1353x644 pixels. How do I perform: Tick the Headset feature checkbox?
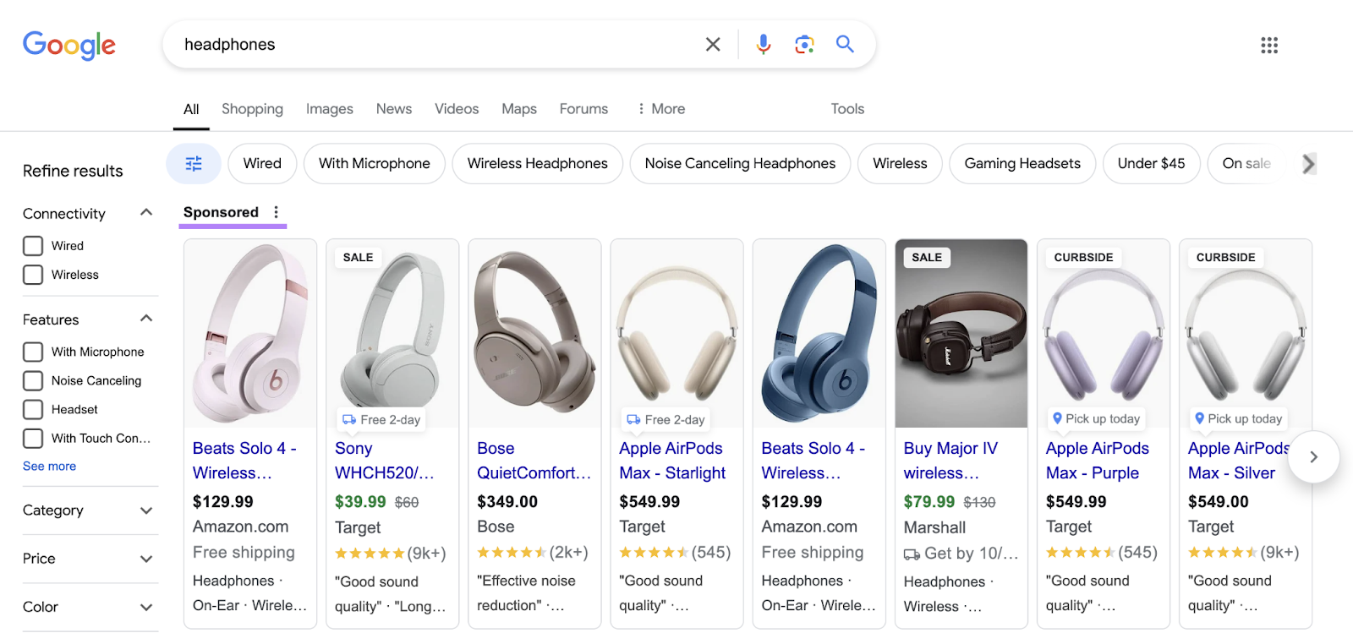pyautogui.click(x=33, y=409)
